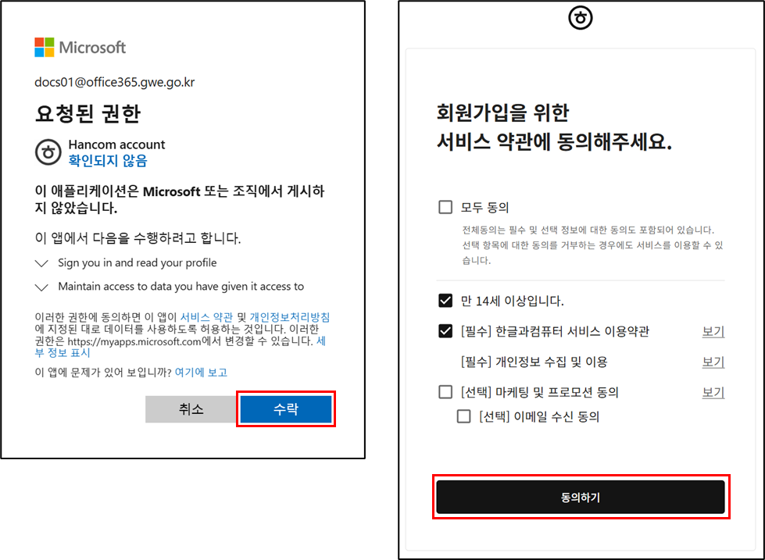Click the Hancom logo above the terms form

click(x=581, y=18)
